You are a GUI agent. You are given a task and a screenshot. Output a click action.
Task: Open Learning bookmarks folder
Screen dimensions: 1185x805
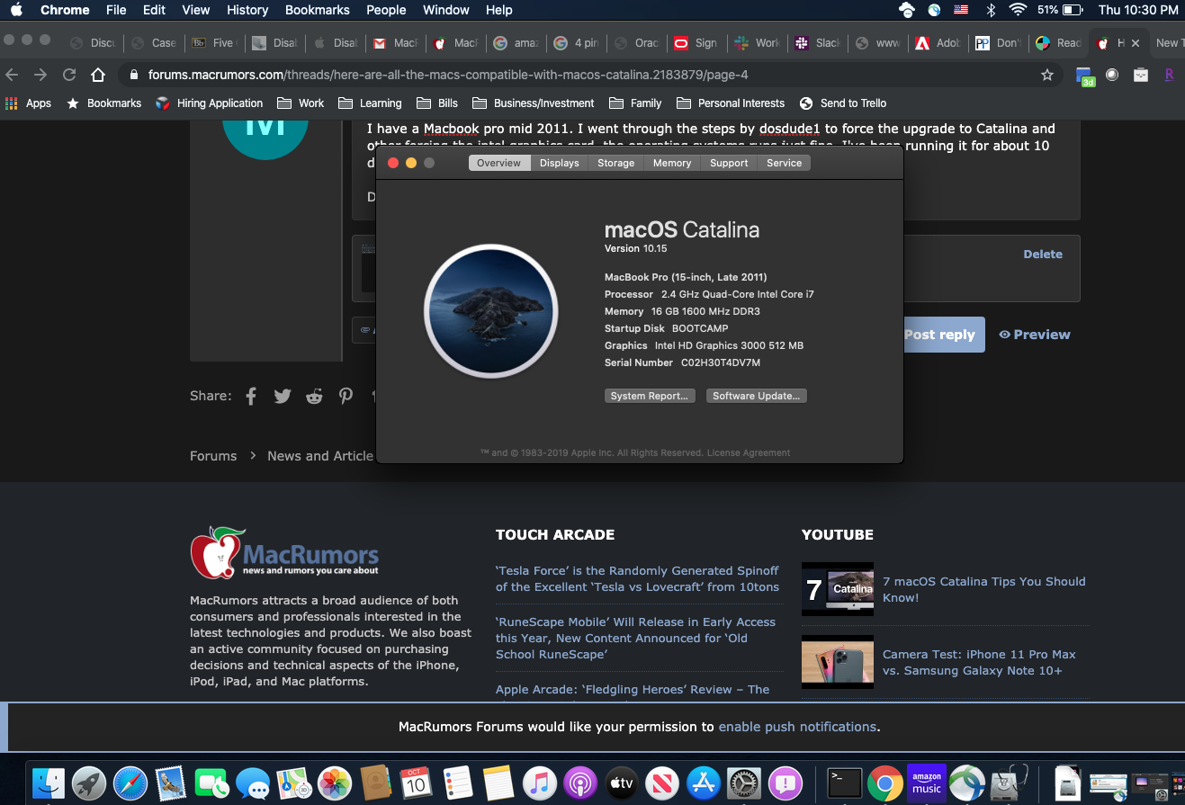[x=370, y=103]
